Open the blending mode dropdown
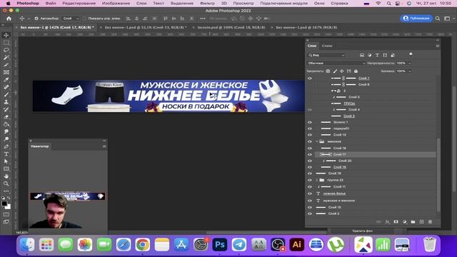 click(336, 64)
